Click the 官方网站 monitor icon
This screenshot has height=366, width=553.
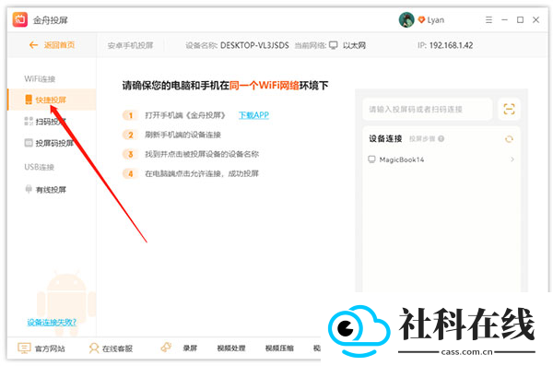tap(24, 348)
